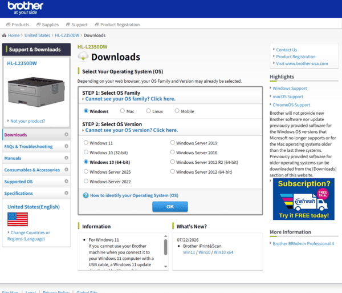Screen dimensions: 342x293
Task: Open macOS Support highlight link
Action: click(x=288, y=97)
